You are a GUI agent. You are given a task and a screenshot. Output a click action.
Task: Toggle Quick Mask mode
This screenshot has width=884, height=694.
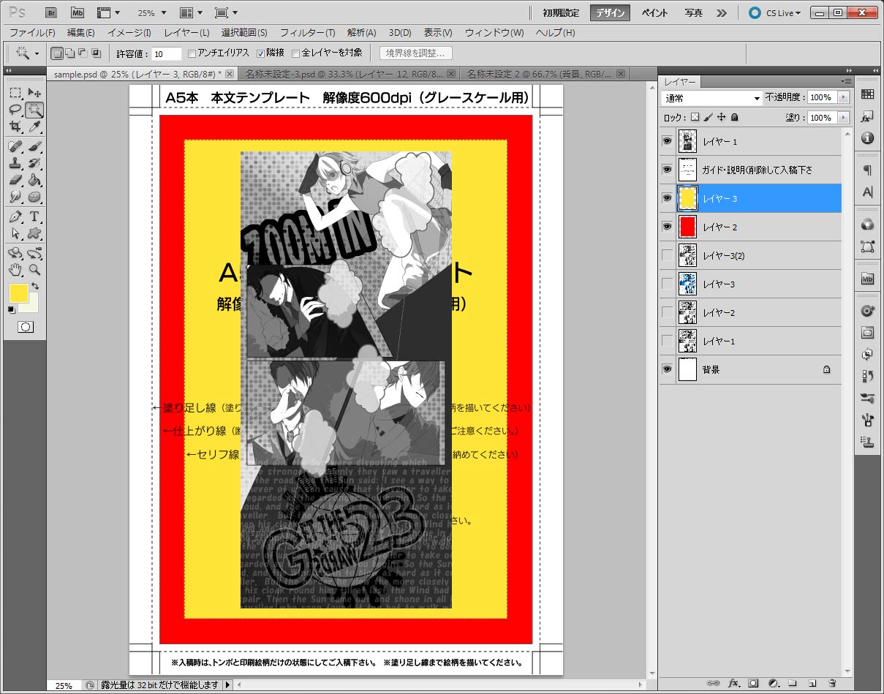pos(25,327)
